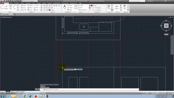Expand the Properties panel
This screenshot has height=98, width=174.
coord(97,12)
